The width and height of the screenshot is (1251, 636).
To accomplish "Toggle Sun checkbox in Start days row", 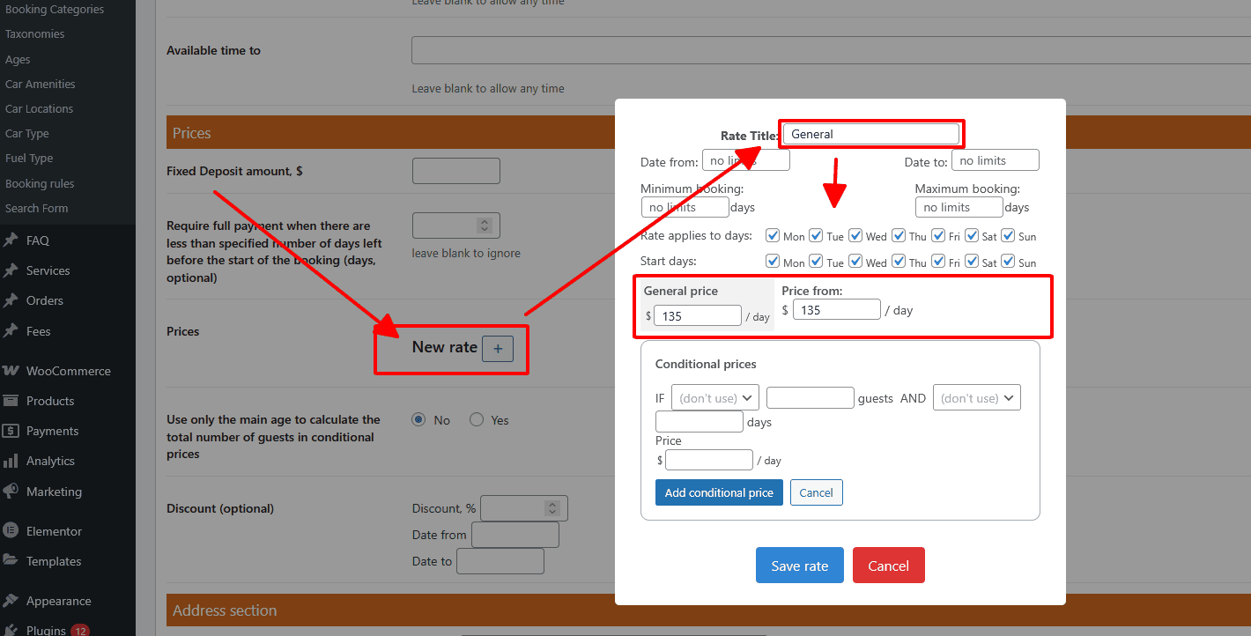I will coord(1008,262).
